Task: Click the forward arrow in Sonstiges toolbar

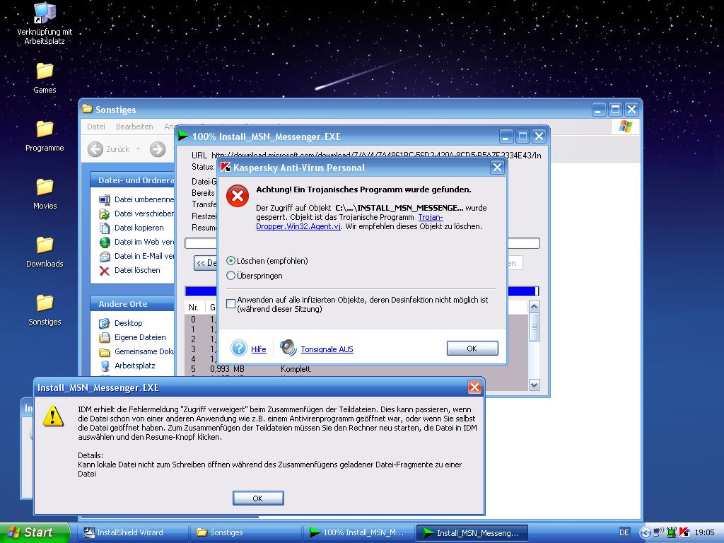Action: [158, 149]
